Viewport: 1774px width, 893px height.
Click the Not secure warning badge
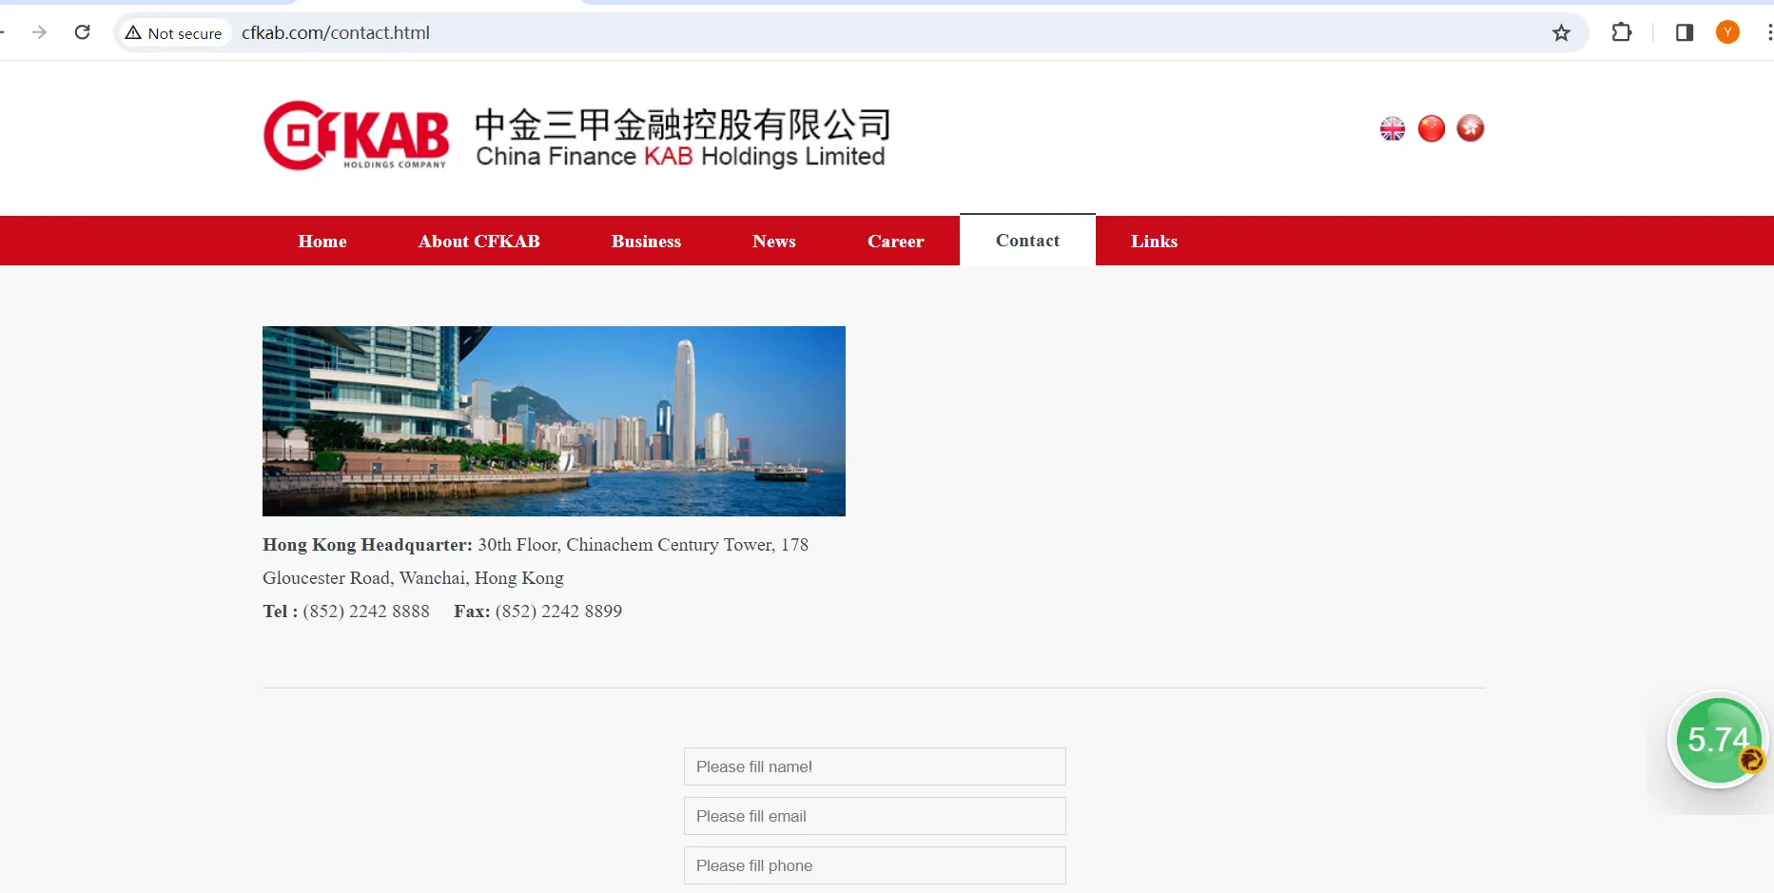pyautogui.click(x=174, y=33)
